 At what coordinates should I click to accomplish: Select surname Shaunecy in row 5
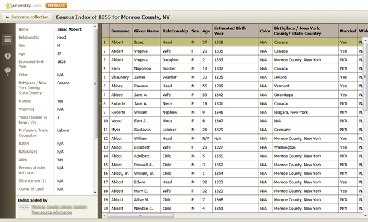[x=120, y=78]
